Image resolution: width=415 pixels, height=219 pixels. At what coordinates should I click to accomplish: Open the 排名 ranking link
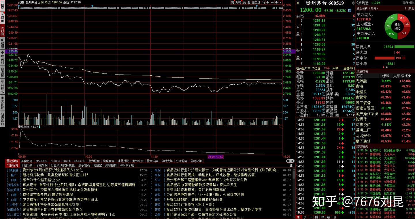click(411, 9)
